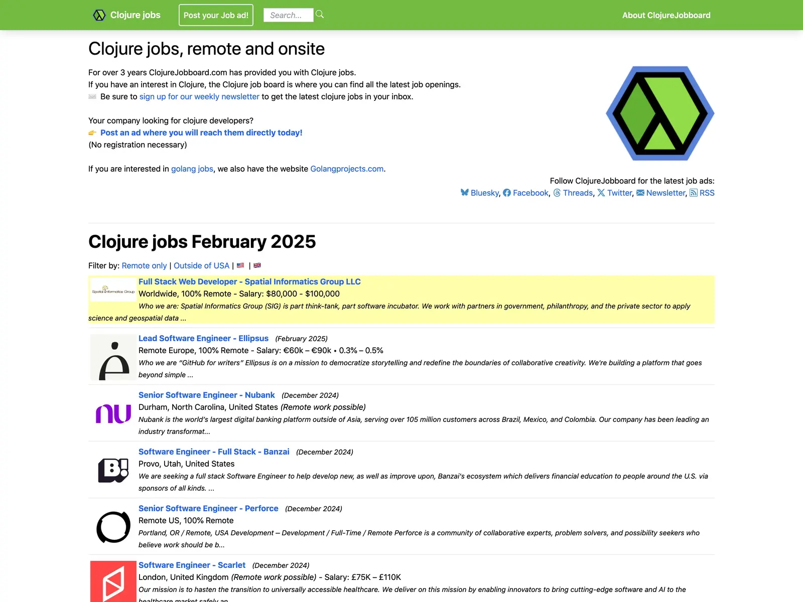Click the 'Clojure jobs February 2025' heading
Image resolution: width=803 pixels, height=602 pixels.
[x=202, y=242]
